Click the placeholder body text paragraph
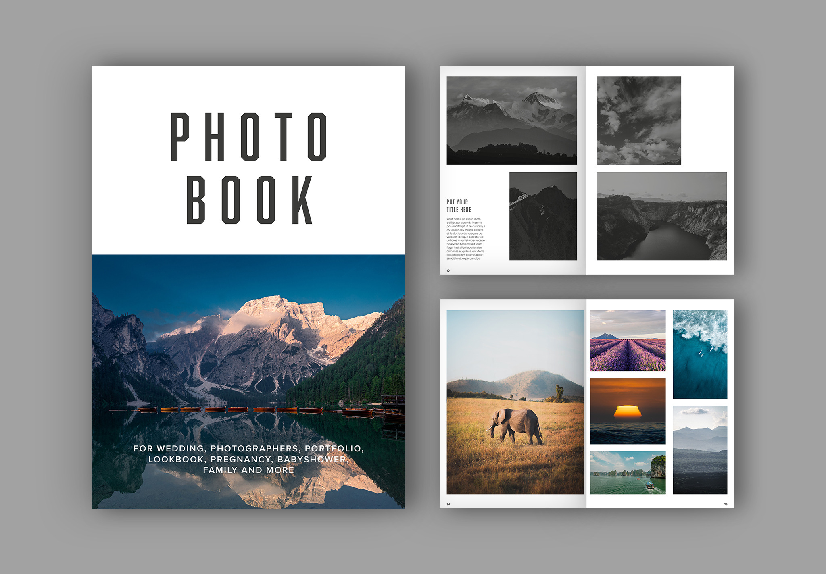The image size is (826, 574). point(465,239)
